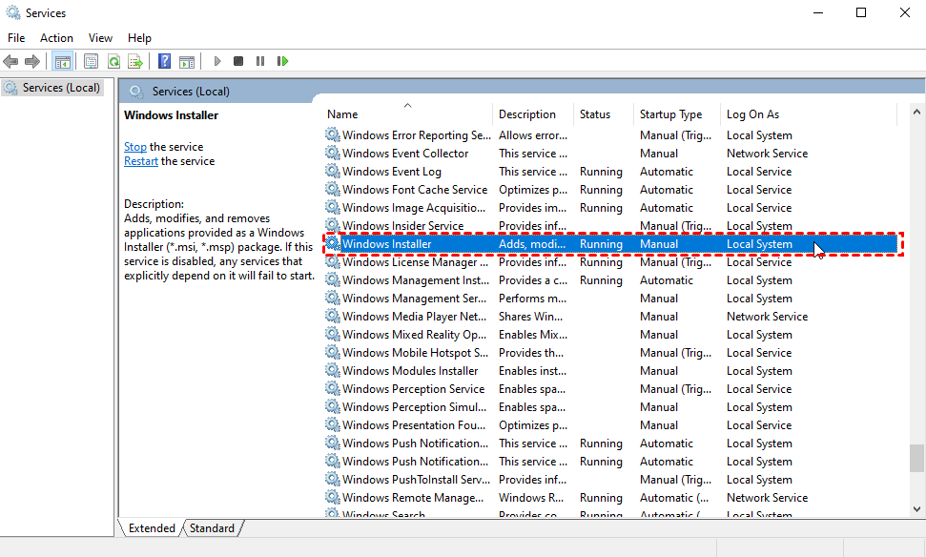
Task: Click the vertical scrollbar down arrow
Action: (x=916, y=510)
